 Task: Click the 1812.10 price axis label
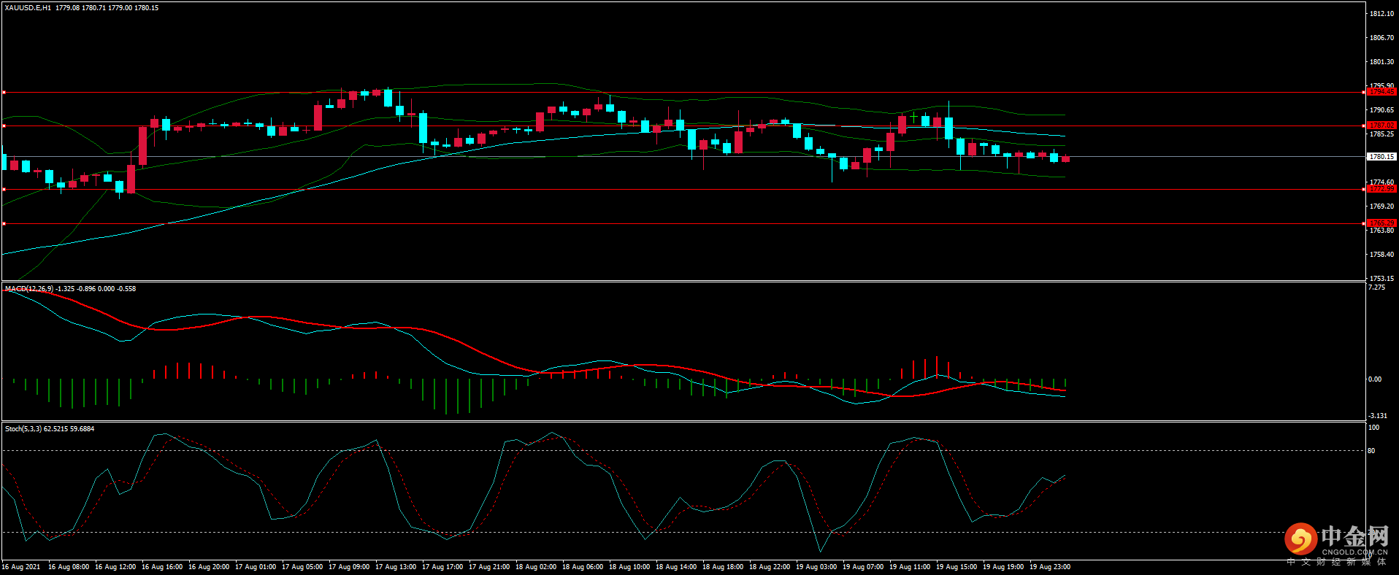pyautogui.click(x=1381, y=14)
